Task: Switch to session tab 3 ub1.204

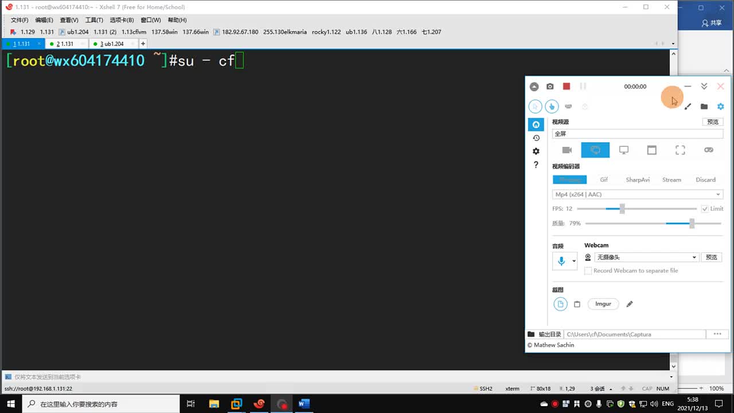Action: tap(112, 44)
